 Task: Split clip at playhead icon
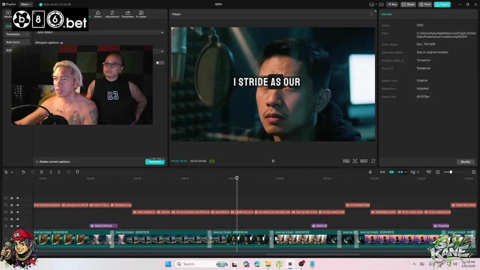[42, 172]
